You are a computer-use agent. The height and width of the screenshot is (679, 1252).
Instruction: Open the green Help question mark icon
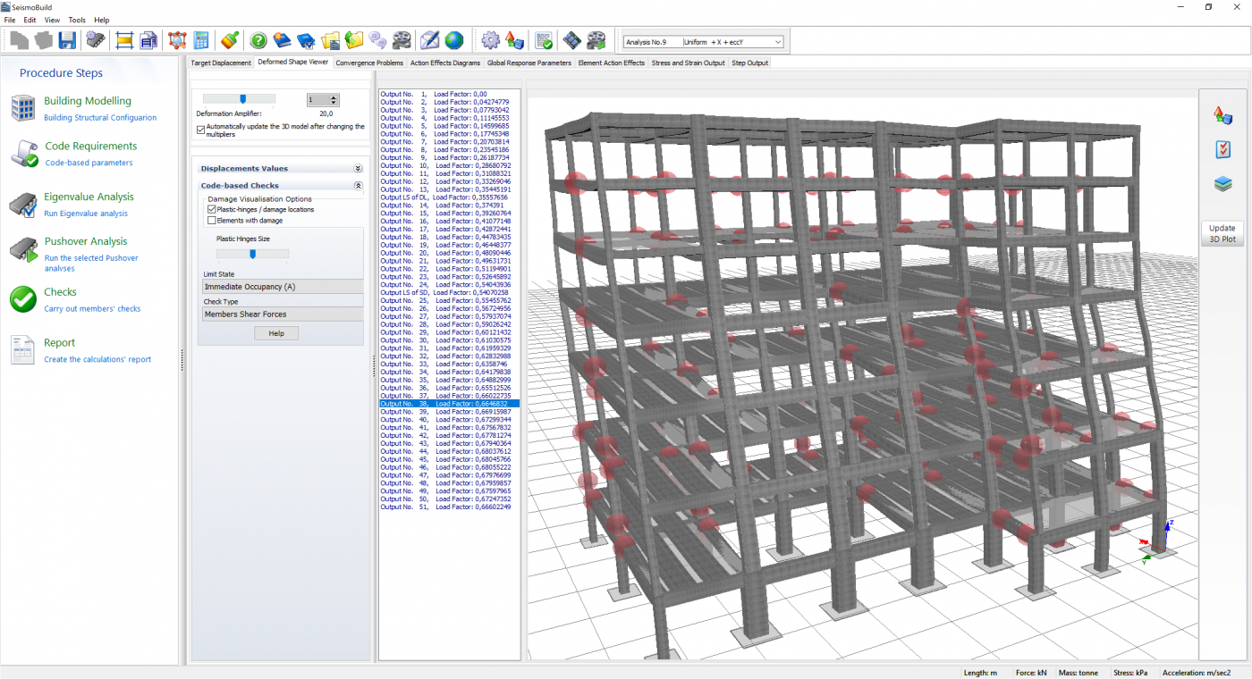pos(258,40)
